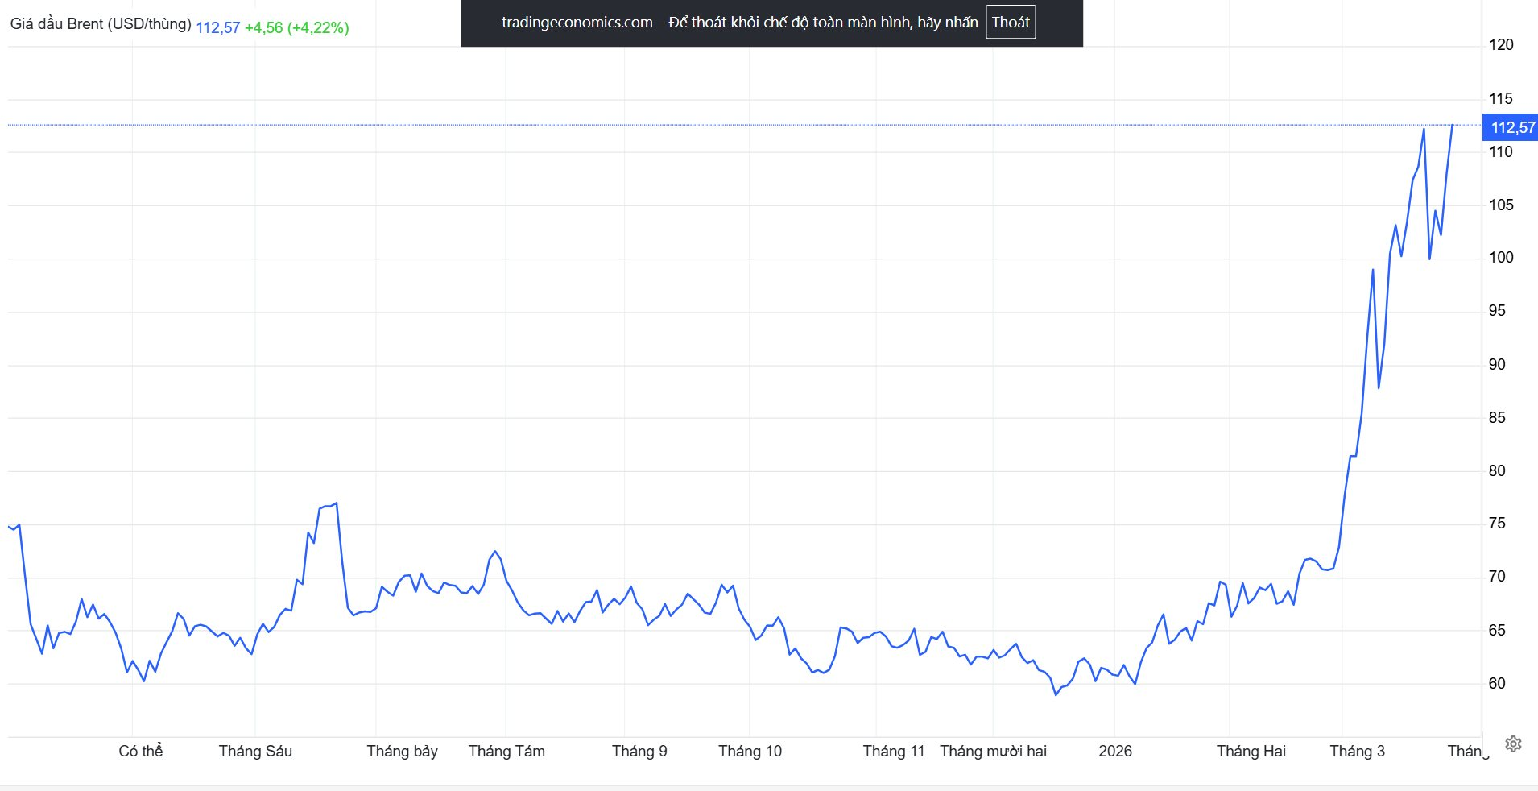Viewport: 1538px width, 791px height.
Task: Click the blue 112,57 price tag on axis
Action: [1511, 127]
